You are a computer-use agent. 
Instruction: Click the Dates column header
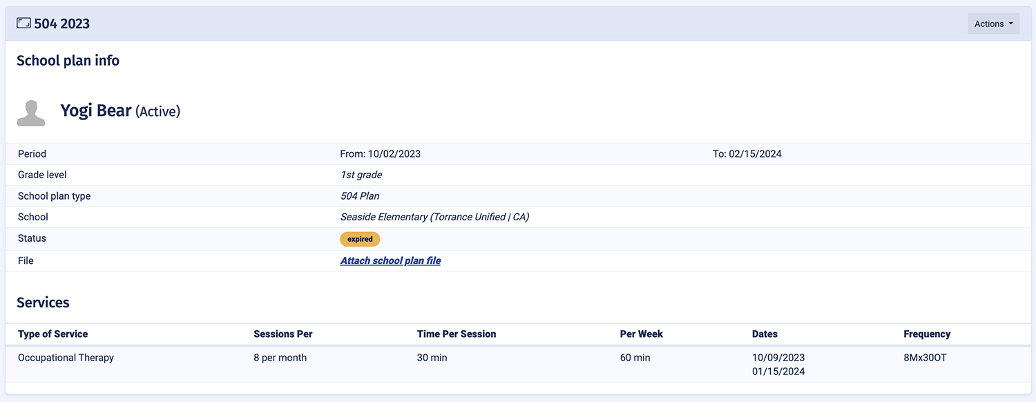click(765, 334)
